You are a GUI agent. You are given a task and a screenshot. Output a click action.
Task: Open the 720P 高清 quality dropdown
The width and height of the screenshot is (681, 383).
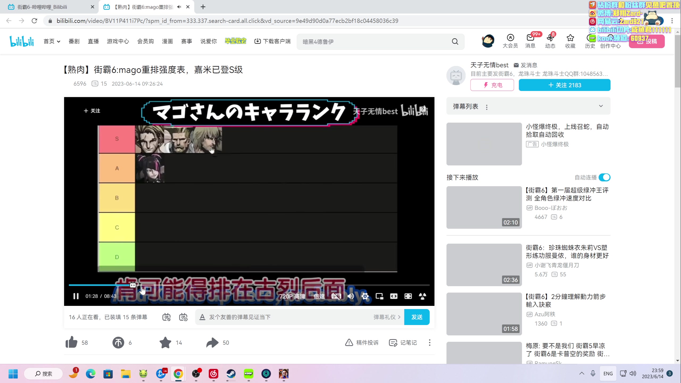[x=293, y=296]
